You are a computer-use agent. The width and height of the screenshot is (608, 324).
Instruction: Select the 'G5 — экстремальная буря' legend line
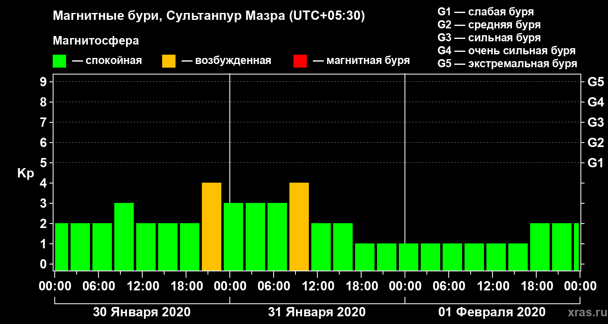click(x=507, y=64)
